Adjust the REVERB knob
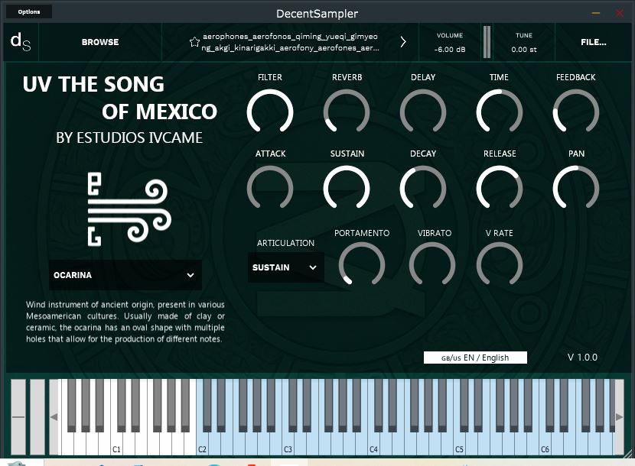Screen dimensions: 635x466 click(347, 112)
